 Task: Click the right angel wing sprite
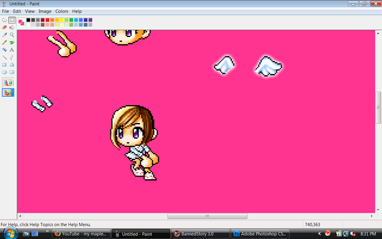(269, 66)
